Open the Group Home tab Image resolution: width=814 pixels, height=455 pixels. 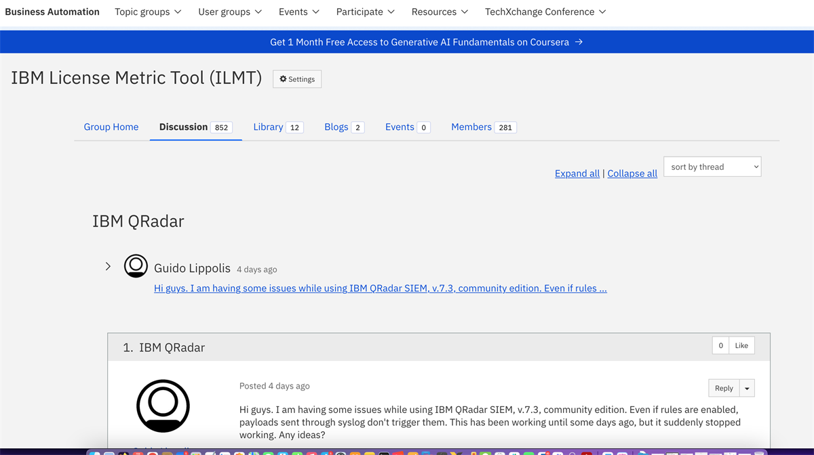[111, 127]
